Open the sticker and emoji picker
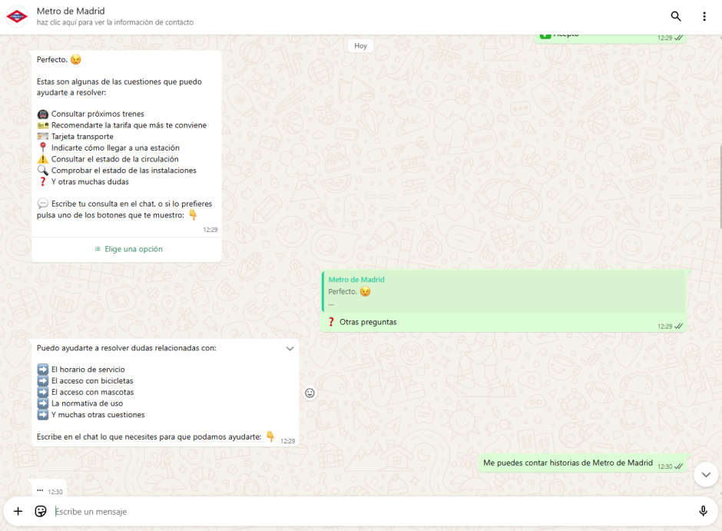Screen dimensions: 722x531 [41, 511]
